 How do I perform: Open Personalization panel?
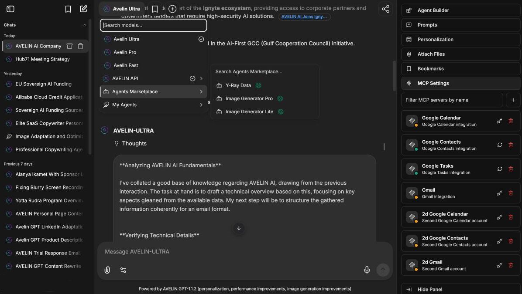click(461, 40)
